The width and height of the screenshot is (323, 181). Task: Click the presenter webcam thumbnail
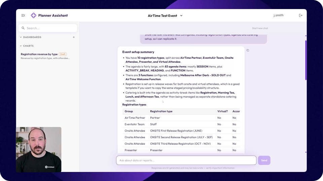click(x=38, y=149)
